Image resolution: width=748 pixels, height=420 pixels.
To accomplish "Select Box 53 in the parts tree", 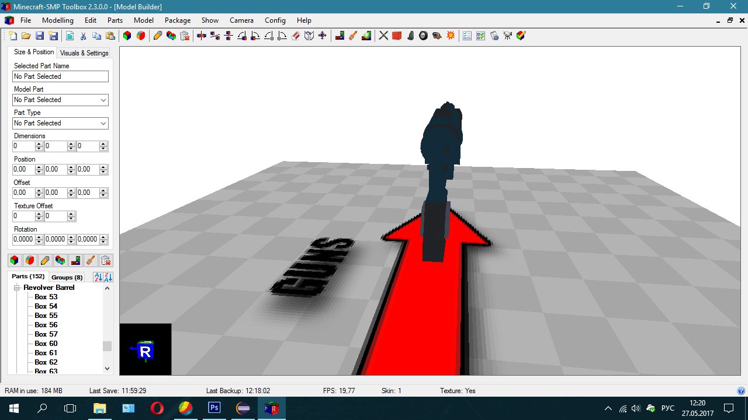I will click(46, 297).
